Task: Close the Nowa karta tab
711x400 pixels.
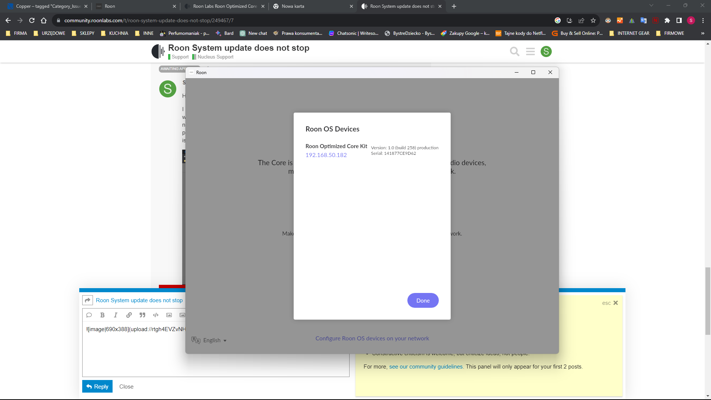Action: [x=351, y=6]
